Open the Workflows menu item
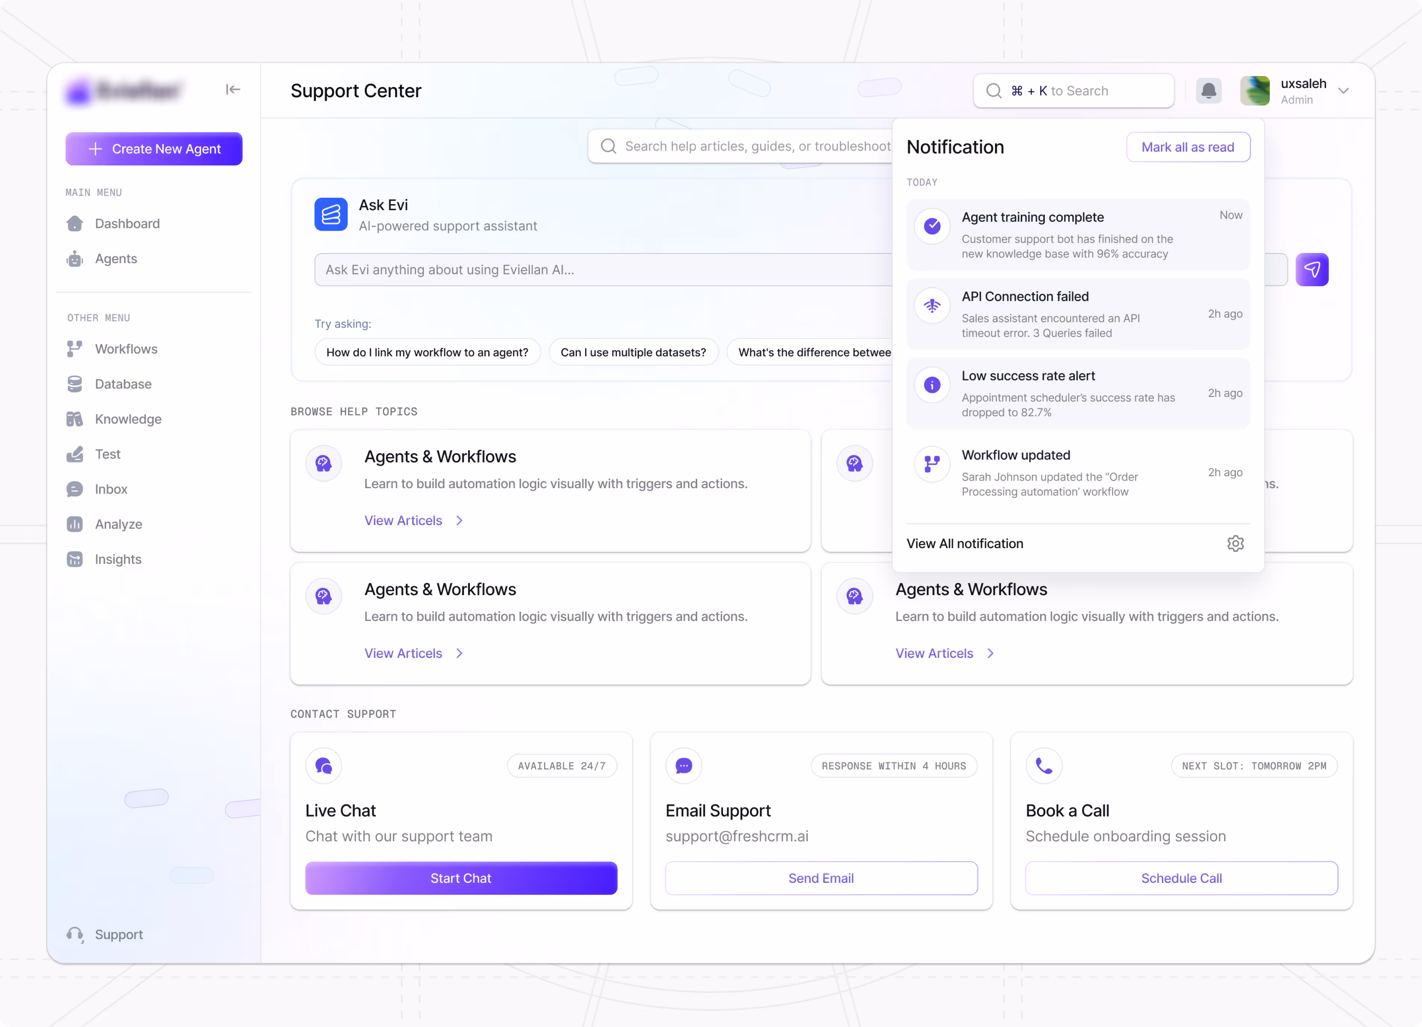Screen dimensions: 1422x1027 pyautogui.click(x=126, y=348)
